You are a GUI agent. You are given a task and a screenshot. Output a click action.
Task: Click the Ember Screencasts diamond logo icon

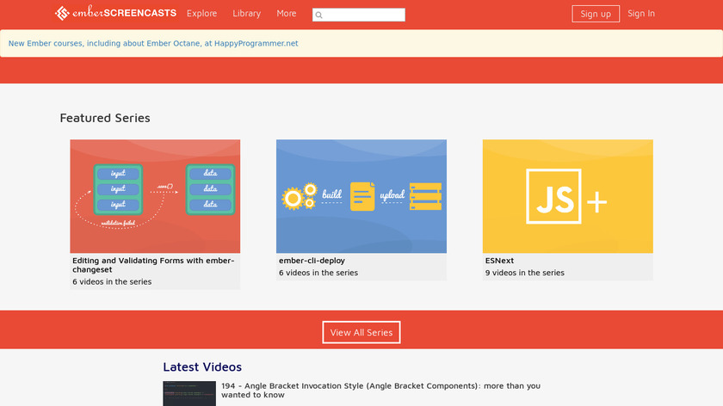point(62,14)
